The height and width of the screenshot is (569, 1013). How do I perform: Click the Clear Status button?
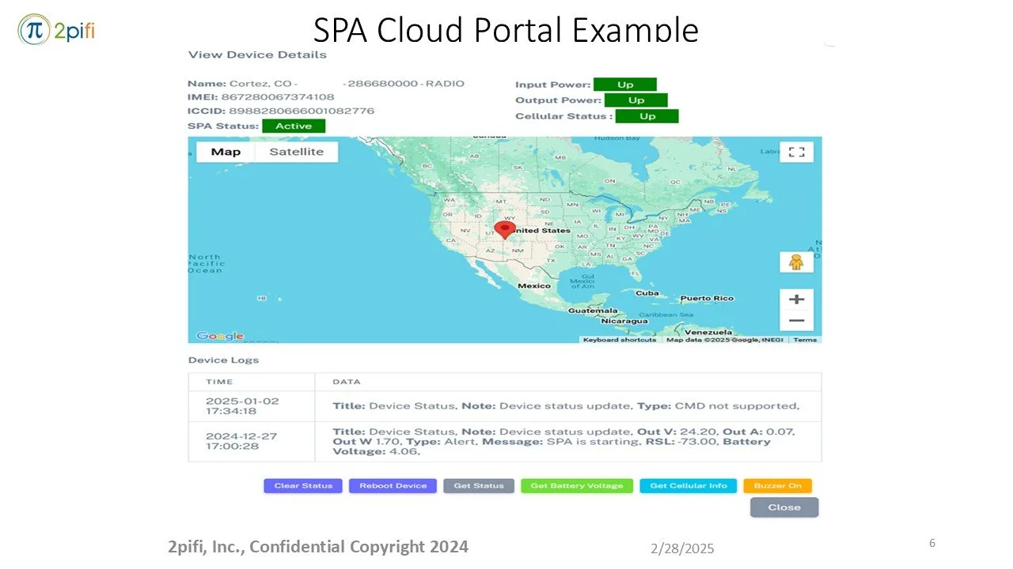point(303,485)
